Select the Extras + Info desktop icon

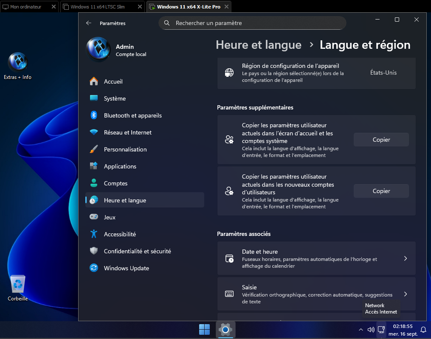pos(17,66)
